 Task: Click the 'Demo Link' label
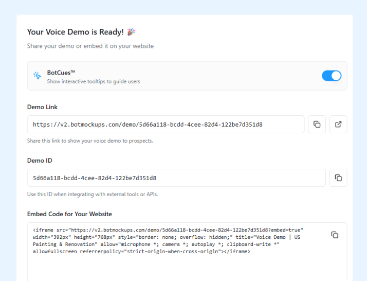[42, 107]
